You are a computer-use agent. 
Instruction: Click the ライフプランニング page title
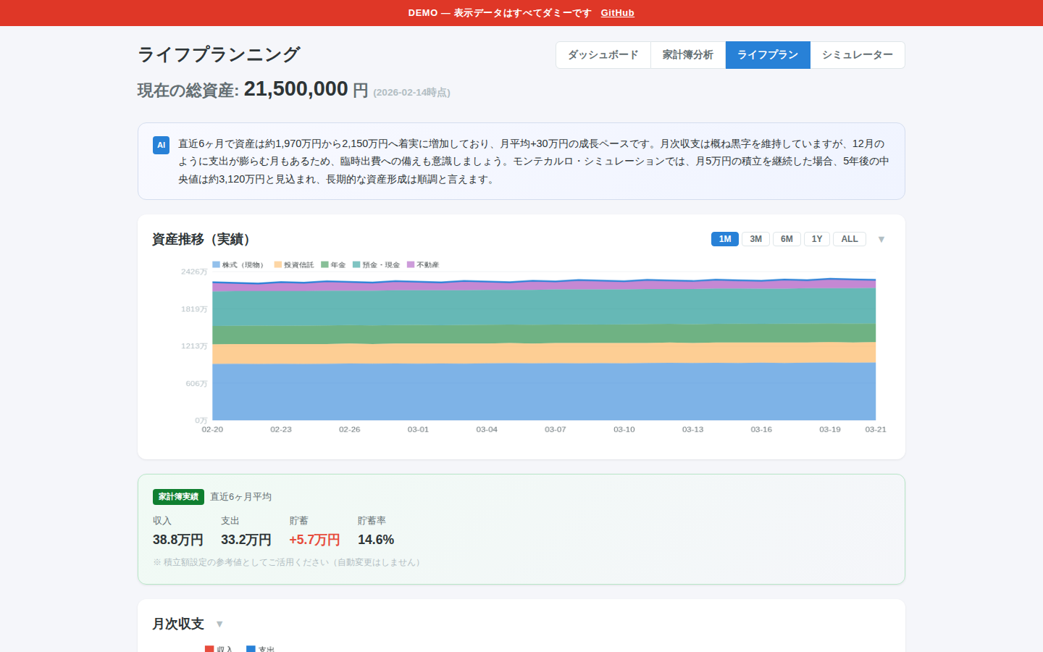click(219, 55)
